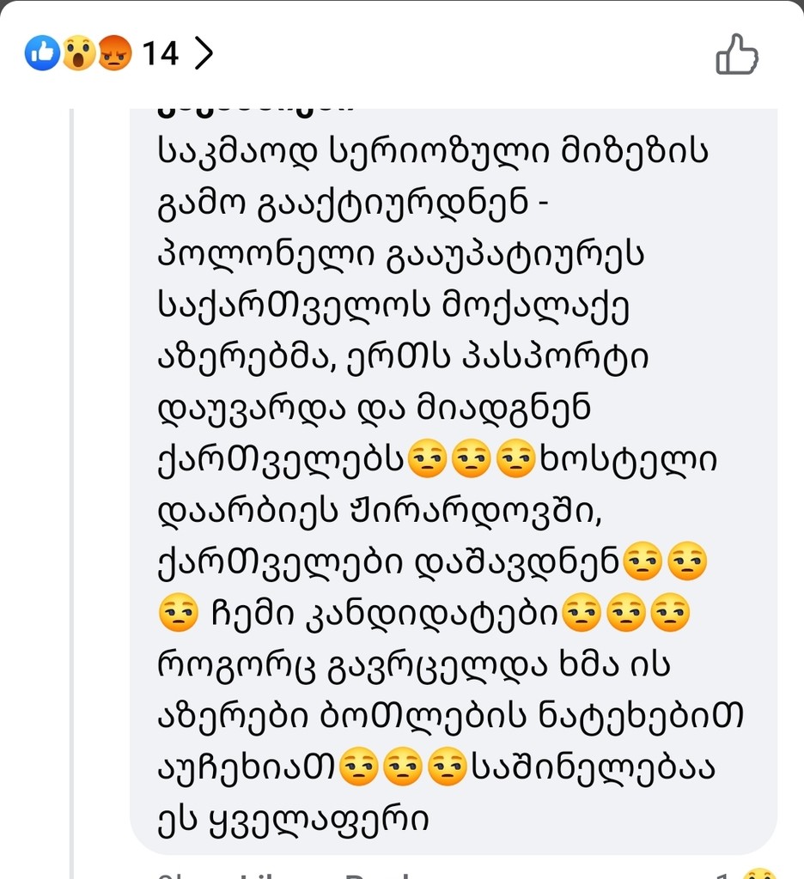Tap the emoji just before ჩემი კანდიდატები
Viewport: 804px width, 879px height.
[x=179, y=615]
